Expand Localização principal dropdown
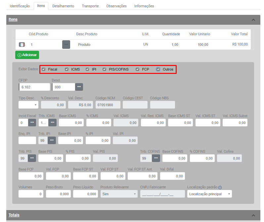Viewport: 264px width, 222px height. click(x=210, y=194)
